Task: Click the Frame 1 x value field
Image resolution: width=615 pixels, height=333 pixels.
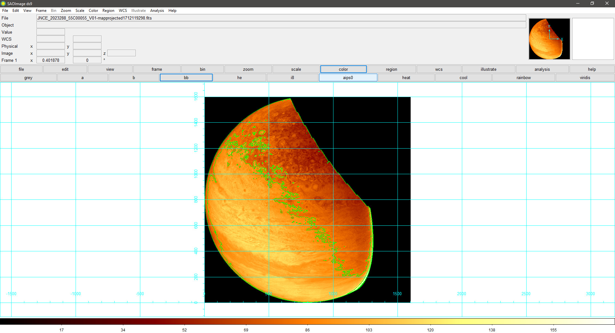Action: [x=51, y=60]
